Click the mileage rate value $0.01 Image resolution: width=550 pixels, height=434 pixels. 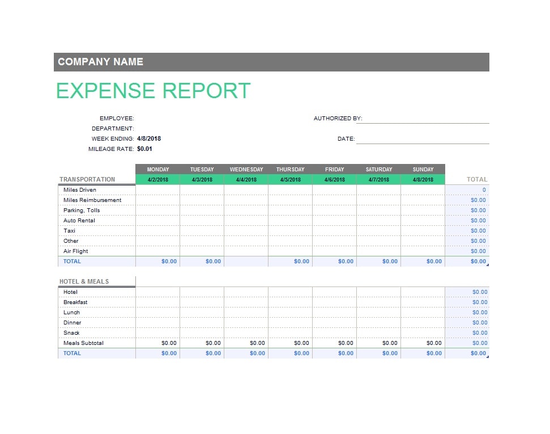coord(144,149)
